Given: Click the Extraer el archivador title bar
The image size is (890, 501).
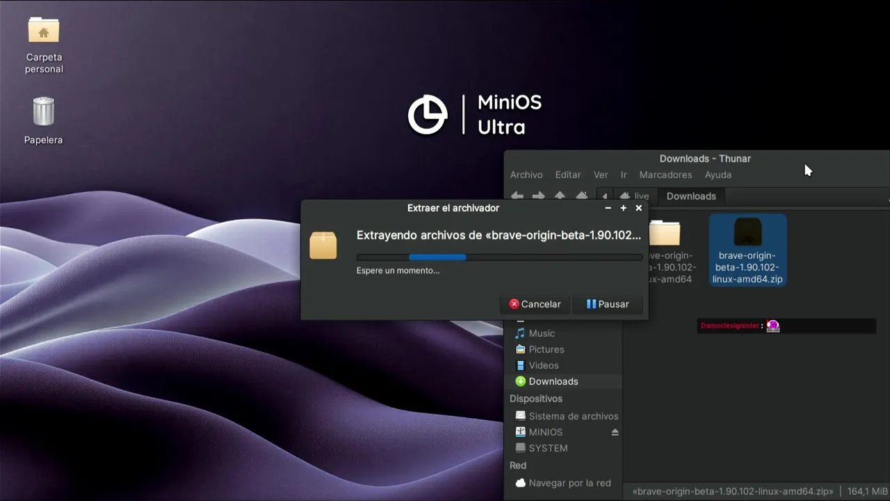Looking at the screenshot, I should (453, 208).
